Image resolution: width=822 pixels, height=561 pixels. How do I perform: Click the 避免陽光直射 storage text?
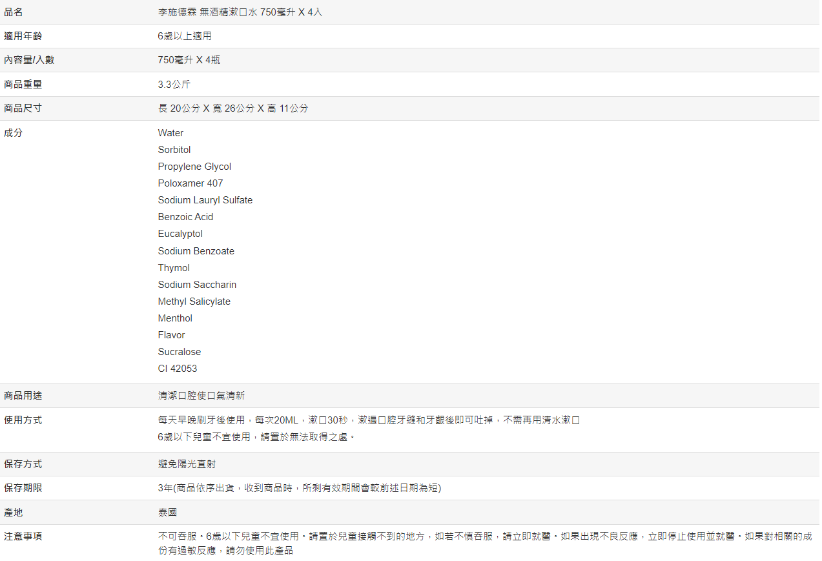187,464
